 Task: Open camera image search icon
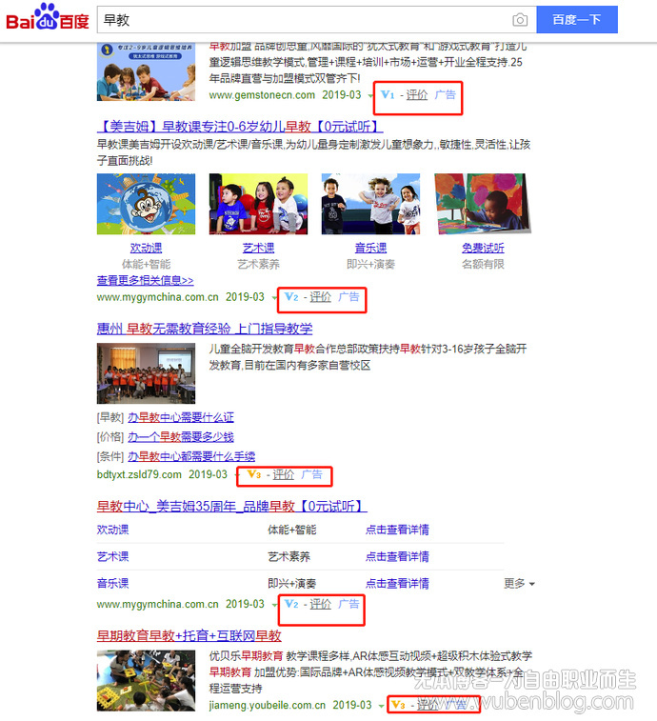[x=520, y=20]
